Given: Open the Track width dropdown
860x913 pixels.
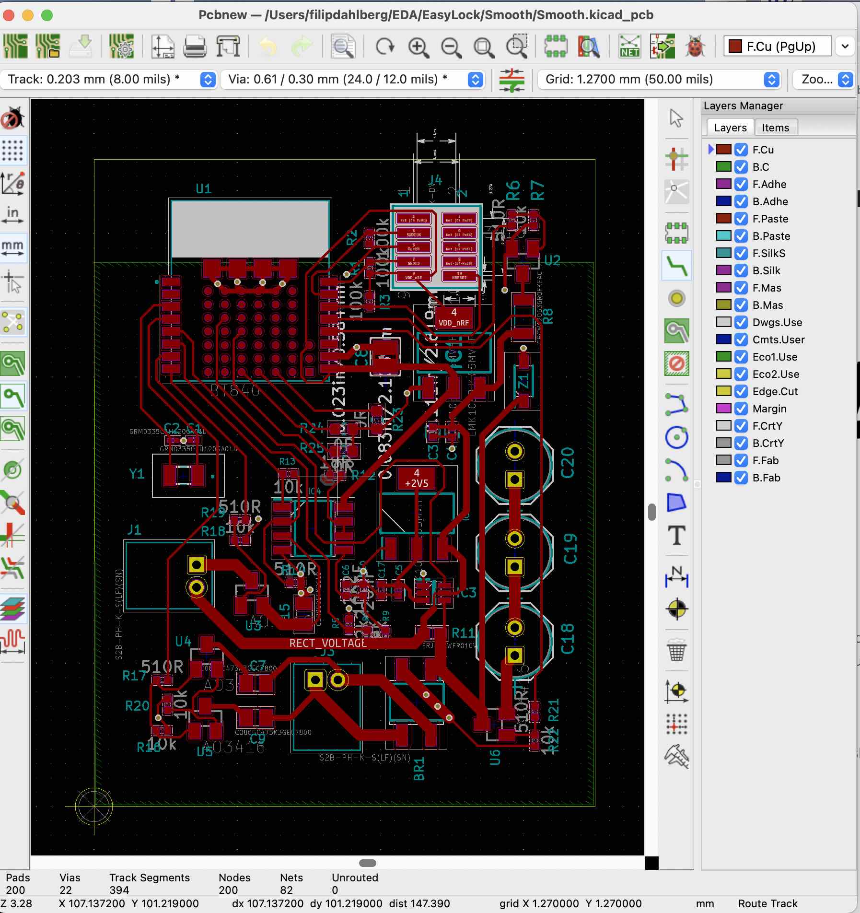Looking at the screenshot, I should 208,79.
